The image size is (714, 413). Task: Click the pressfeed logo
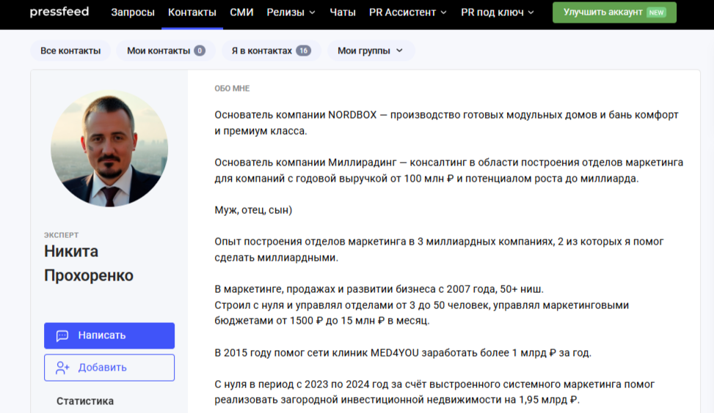59,12
